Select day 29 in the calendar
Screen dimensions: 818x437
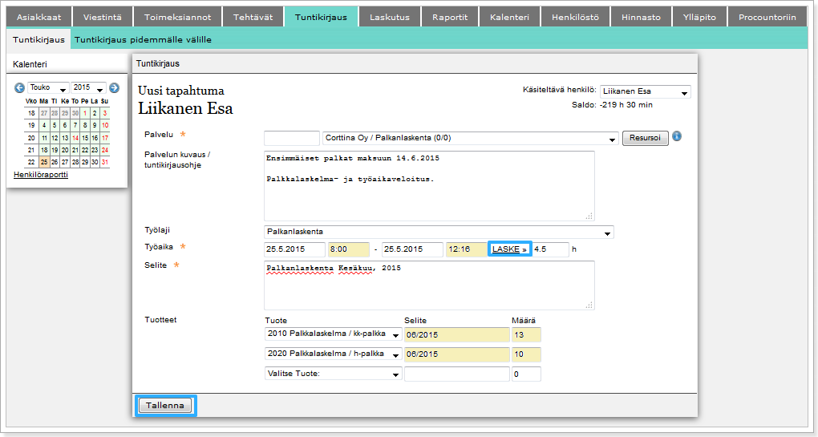85,162
